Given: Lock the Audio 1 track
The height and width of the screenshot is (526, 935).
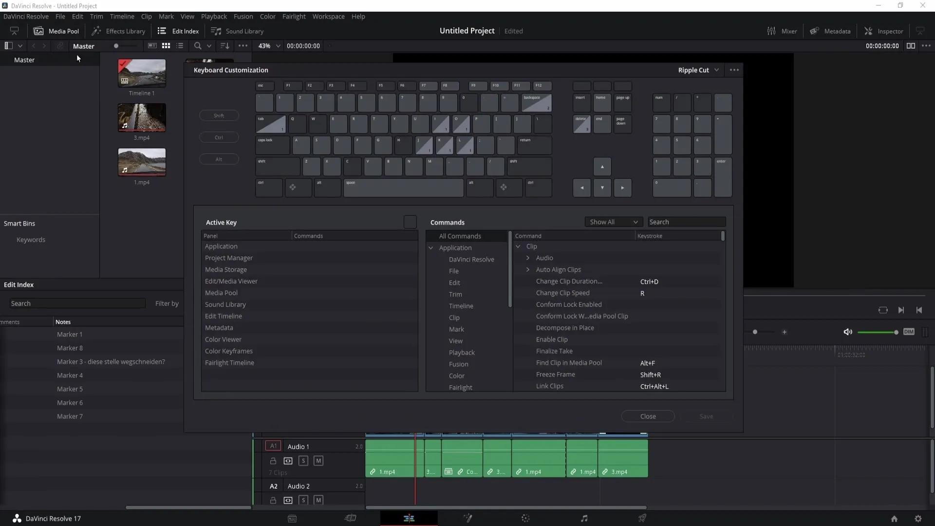Looking at the screenshot, I should click(x=273, y=461).
